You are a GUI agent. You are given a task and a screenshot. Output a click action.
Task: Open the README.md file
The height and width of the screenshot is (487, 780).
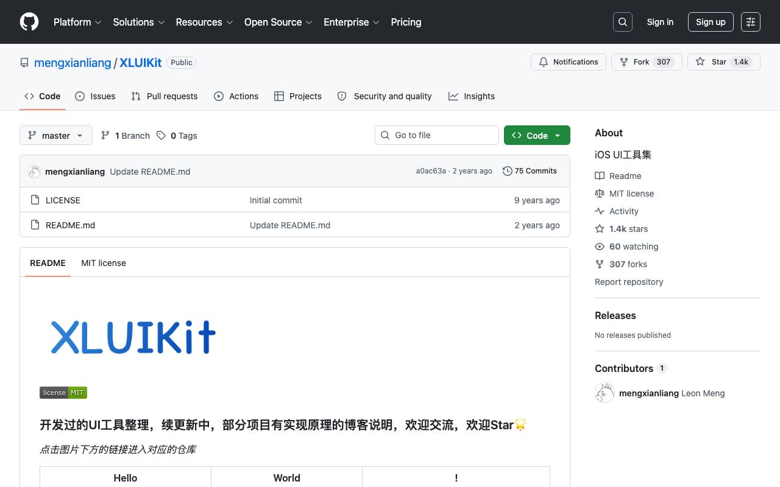70,225
